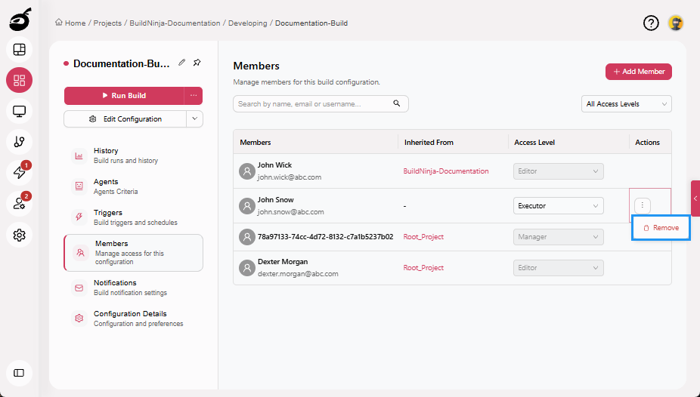Screen dimensions: 700x397
Task: Click the Documentation-Build breadcrumb text
Action: (311, 23)
